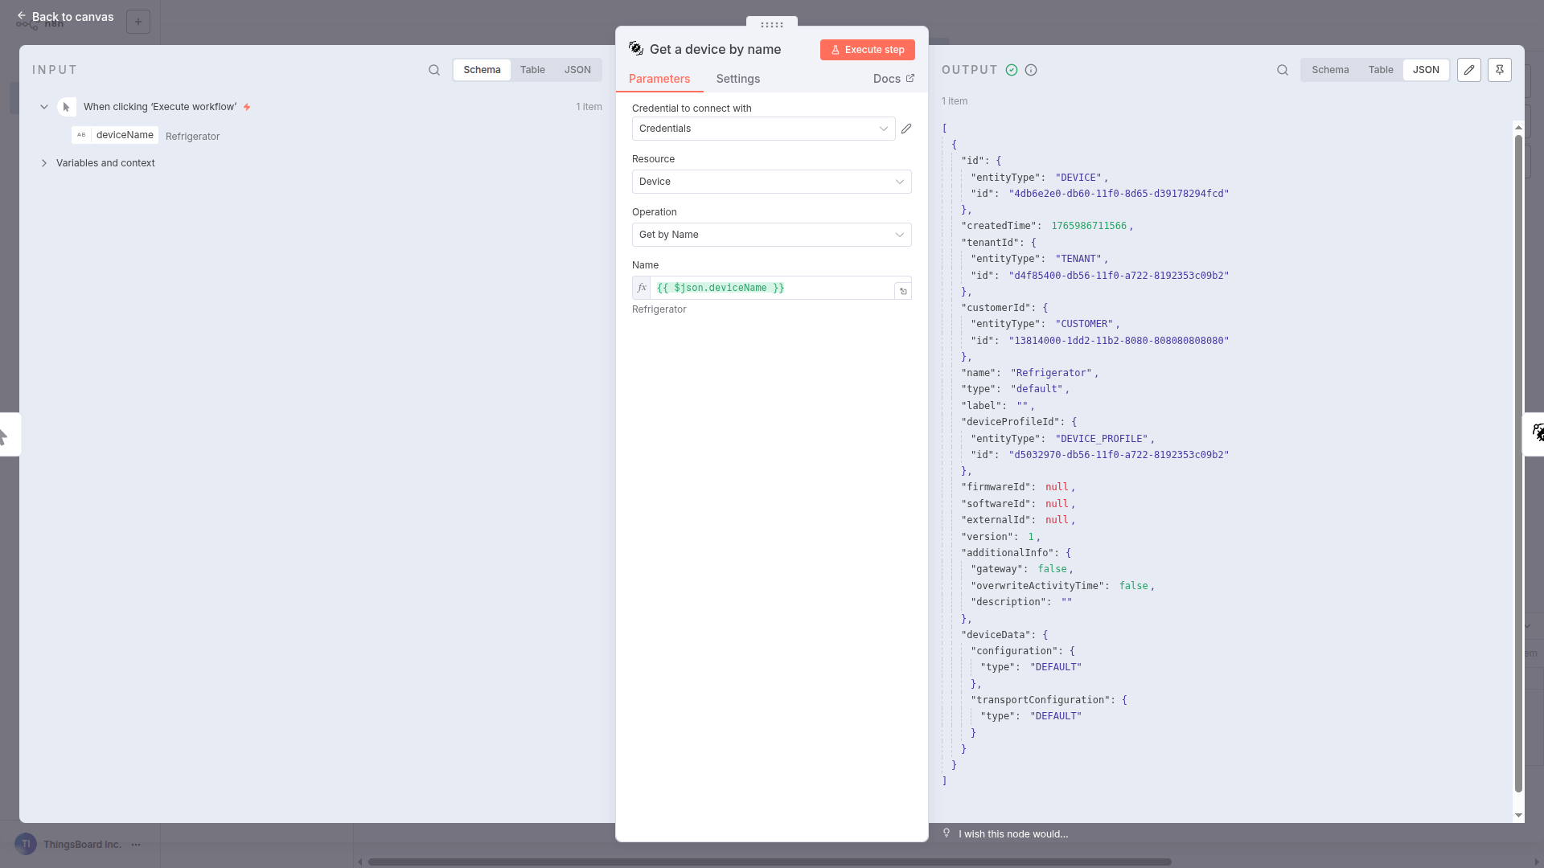Viewport: 1544px width, 868px height.
Task: Open the Operation Get by Name dropdown
Action: point(771,235)
